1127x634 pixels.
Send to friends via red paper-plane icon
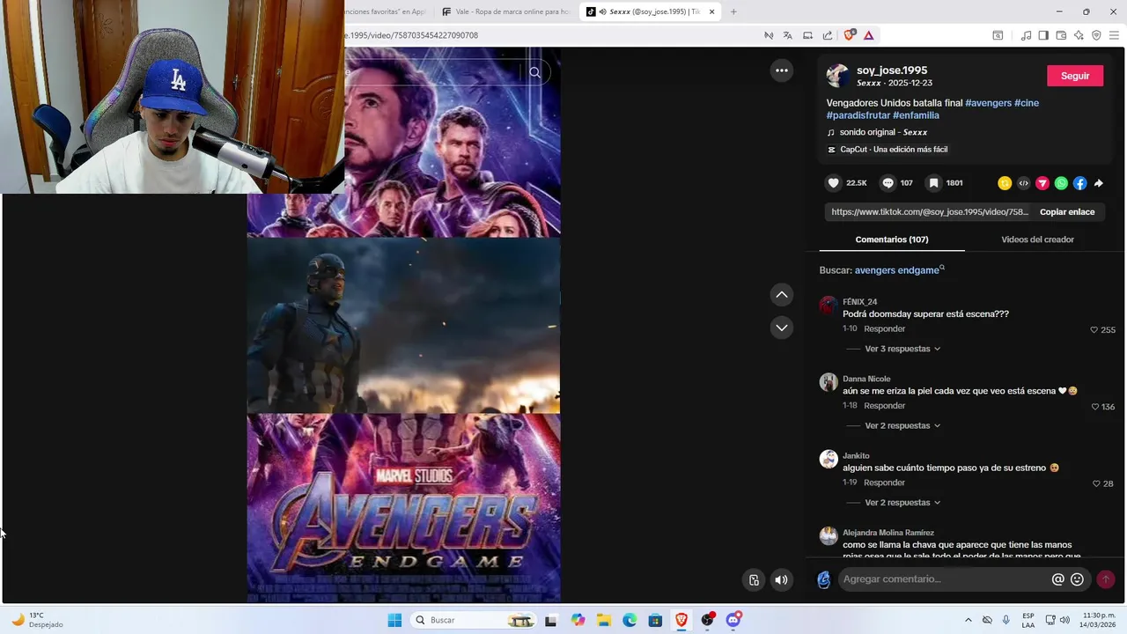coord(1042,183)
